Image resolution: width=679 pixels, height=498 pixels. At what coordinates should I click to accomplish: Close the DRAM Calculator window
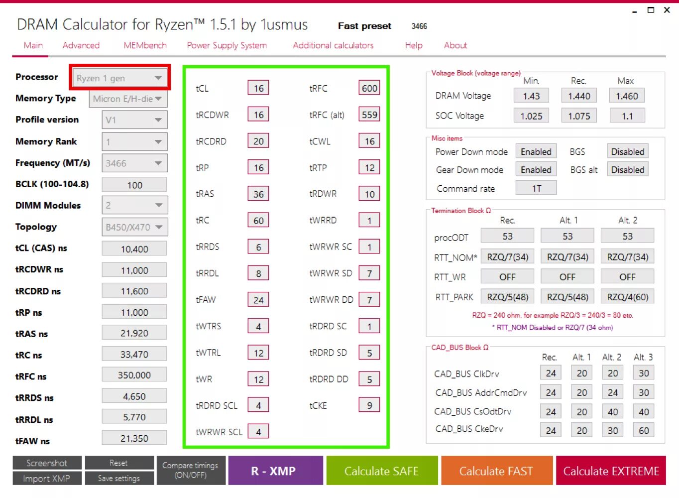(x=667, y=10)
